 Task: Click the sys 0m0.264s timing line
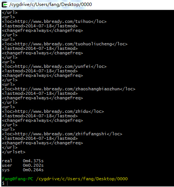click(23, 170)
